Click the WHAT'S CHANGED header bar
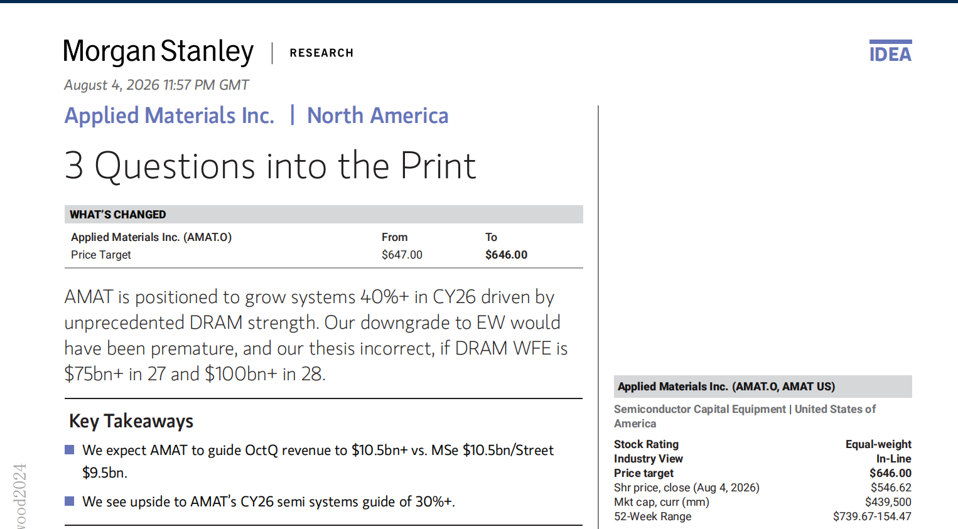The width and height of the screenshot is (958, 529). click(324, 214)
